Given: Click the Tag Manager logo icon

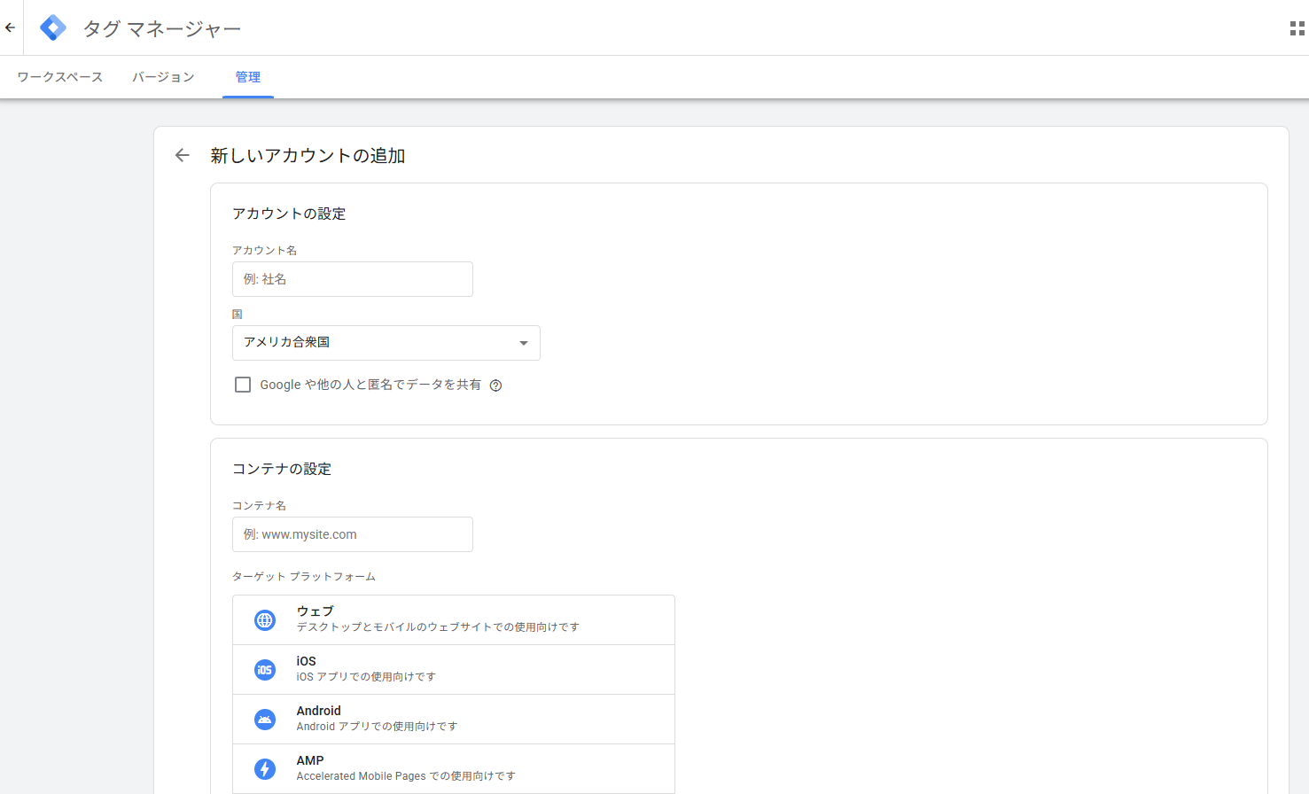Looking at the screenshot, I should (x=53, y=28).
